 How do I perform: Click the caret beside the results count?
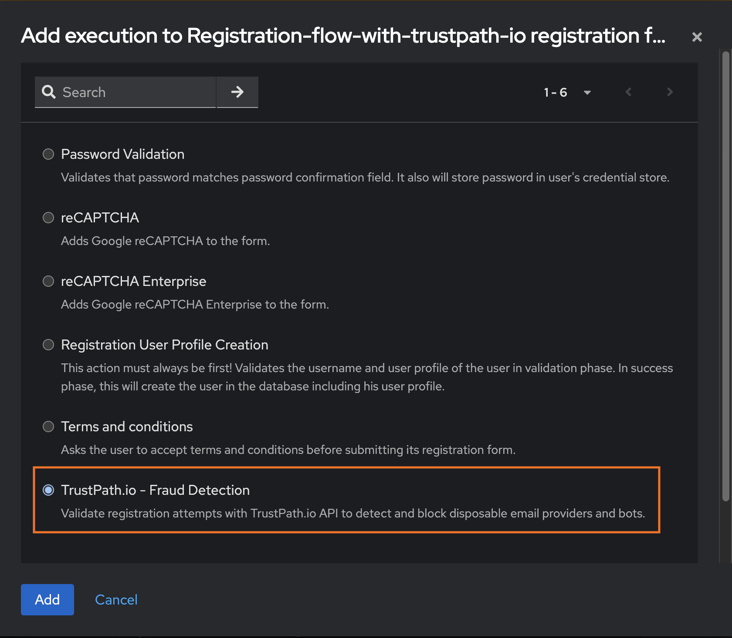[x=587, y=92]
